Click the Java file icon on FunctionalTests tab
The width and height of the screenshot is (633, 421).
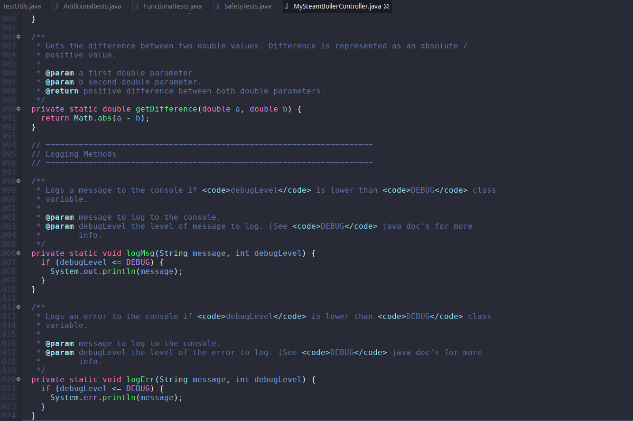click(x=137, y=6)
